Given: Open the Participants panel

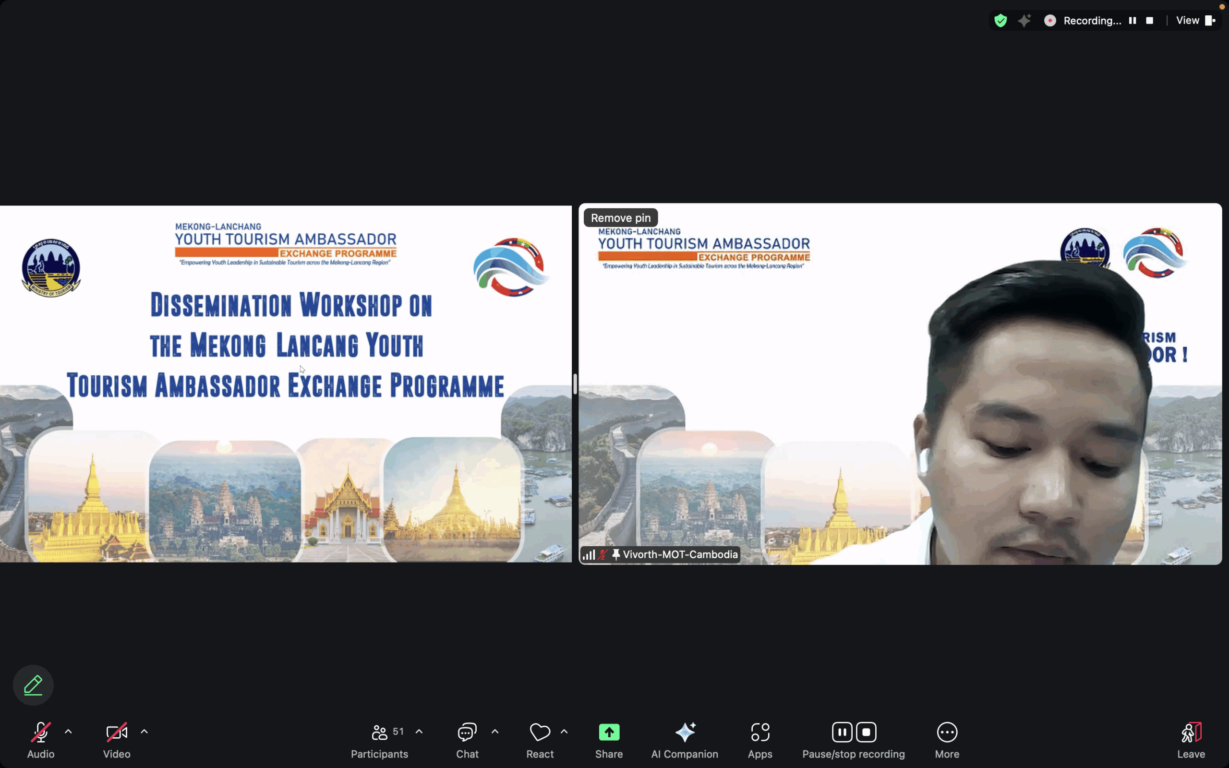Looking at the screenshot, I should point(379,740).
